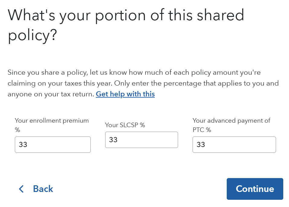Click the 'Your SLCSP %' label
The height and width of the screenshot is (207, 289).
[125, 125]
